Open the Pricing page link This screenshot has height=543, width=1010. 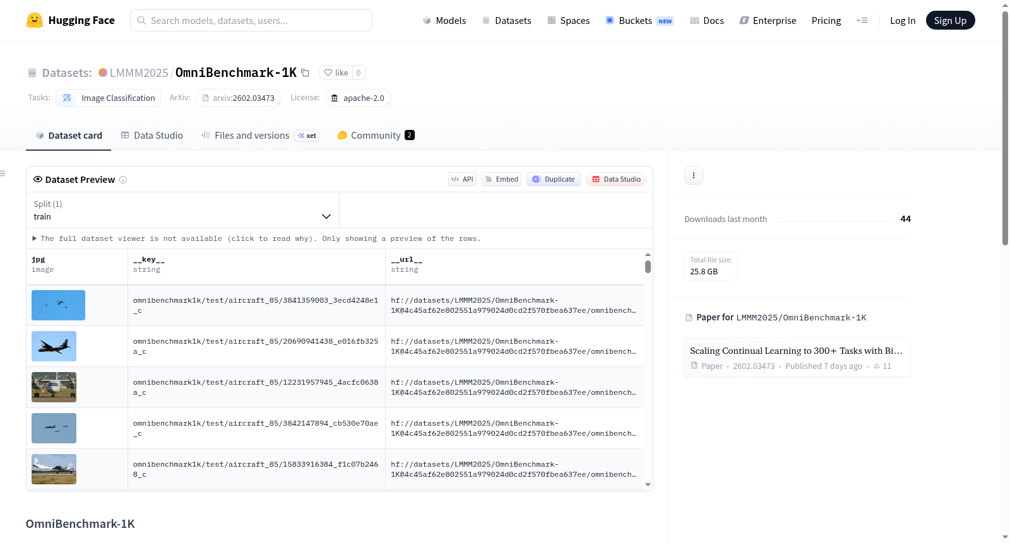(826, 20)
